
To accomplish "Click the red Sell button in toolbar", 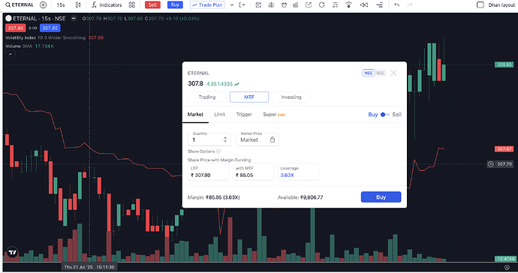I will coord(152,5).
